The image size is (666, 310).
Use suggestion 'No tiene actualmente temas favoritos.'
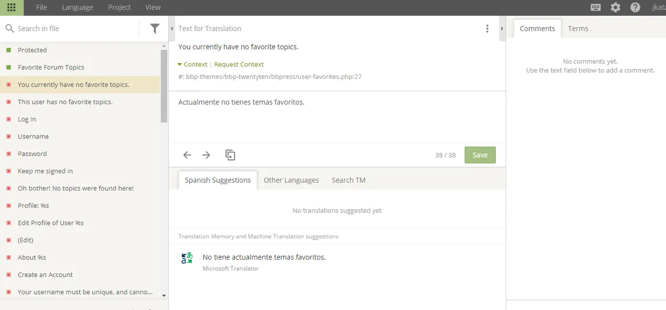click(264, 257)
